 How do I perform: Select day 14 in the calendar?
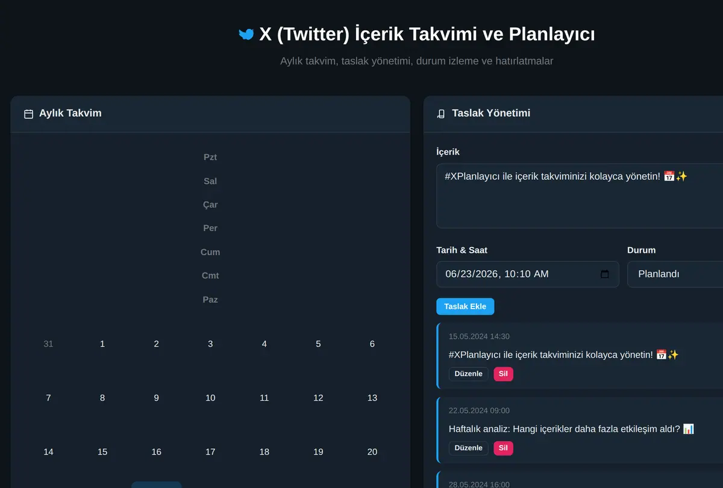click(48, 452)
